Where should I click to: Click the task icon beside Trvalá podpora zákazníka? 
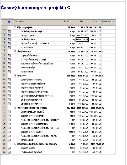(9, 152)
